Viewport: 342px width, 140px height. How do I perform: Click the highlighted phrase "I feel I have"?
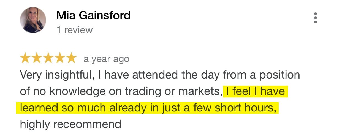click(255, 91)
